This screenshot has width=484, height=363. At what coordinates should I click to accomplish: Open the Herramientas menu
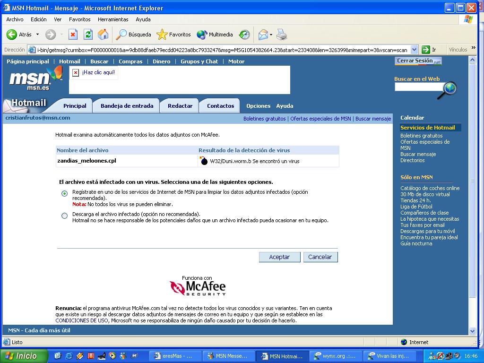[113, 19]
